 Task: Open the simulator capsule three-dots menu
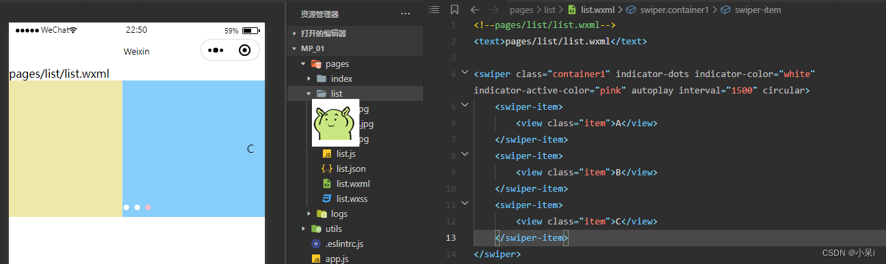coord(216,50)
